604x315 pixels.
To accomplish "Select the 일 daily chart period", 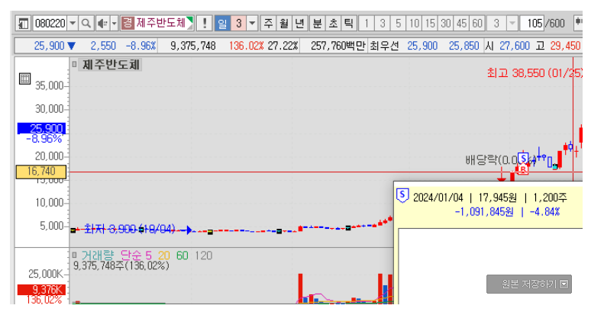I will point(222,24).
